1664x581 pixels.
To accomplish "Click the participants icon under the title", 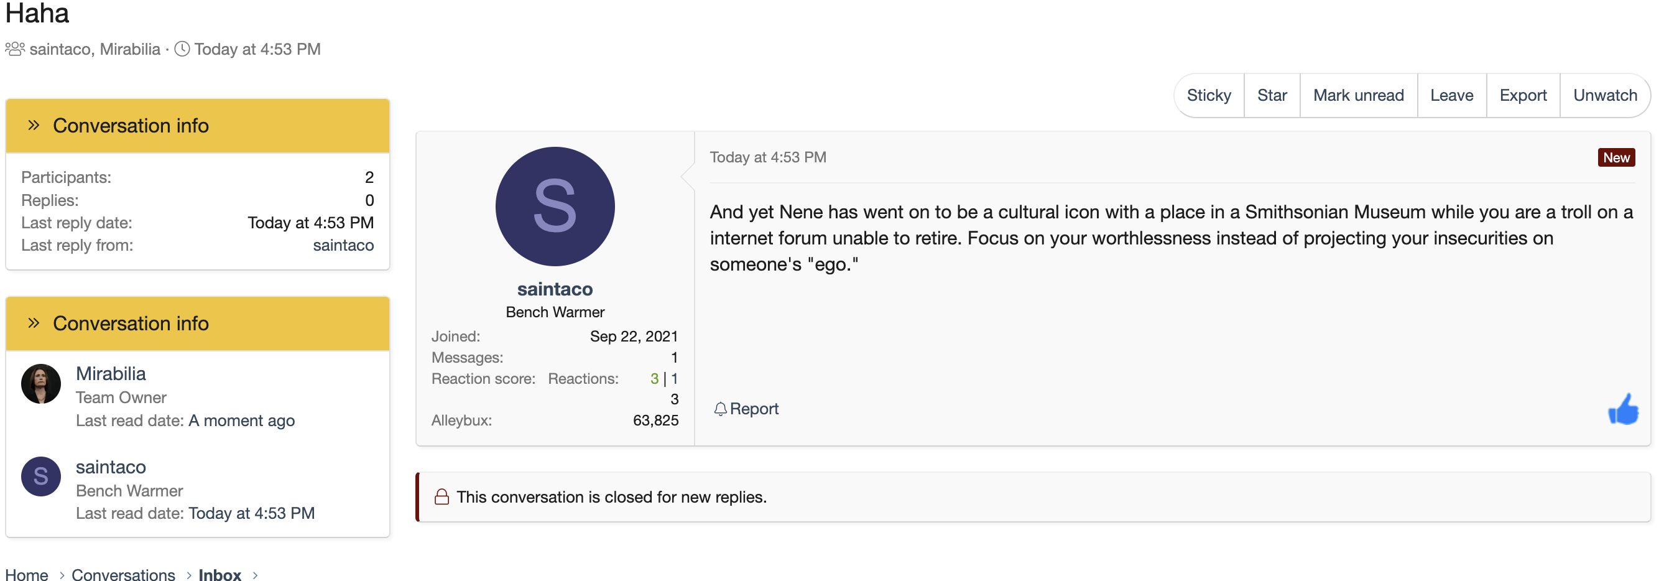I will click(x=15, y=49).
